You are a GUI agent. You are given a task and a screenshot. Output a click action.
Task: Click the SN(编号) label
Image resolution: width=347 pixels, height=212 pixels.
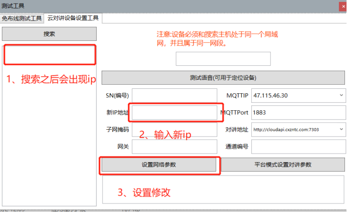click(117, 95)
